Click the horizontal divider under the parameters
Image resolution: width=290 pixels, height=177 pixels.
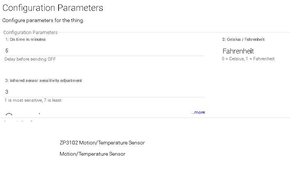click(145, 118)
